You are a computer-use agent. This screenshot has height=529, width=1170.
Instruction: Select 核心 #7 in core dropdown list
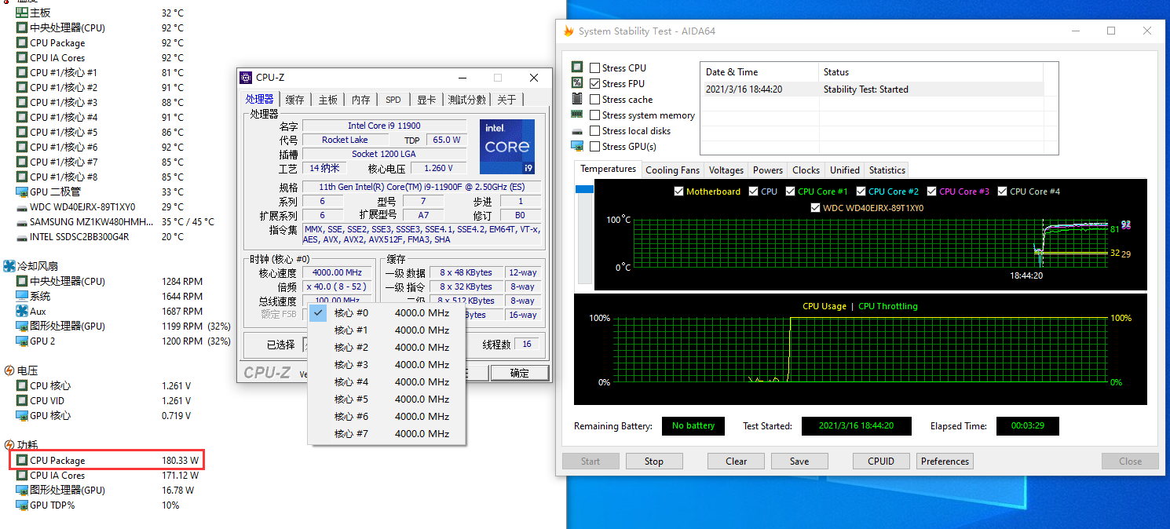pos(387,433)
